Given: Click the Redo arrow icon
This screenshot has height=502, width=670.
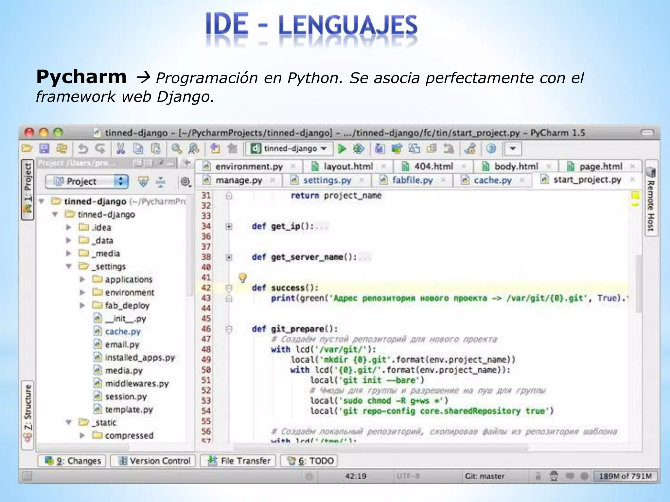Looking at the screenshot, I should pos(100,149).
